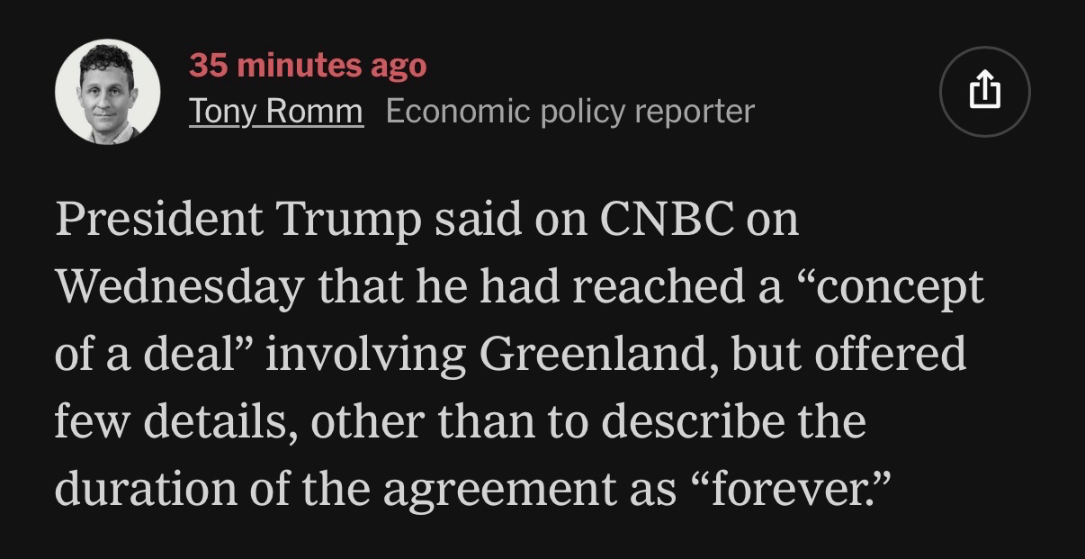This screenshot has width=1085, height=559.
Task: Click the word "Wednesday" in the post
Action: (x=179, y=288)
